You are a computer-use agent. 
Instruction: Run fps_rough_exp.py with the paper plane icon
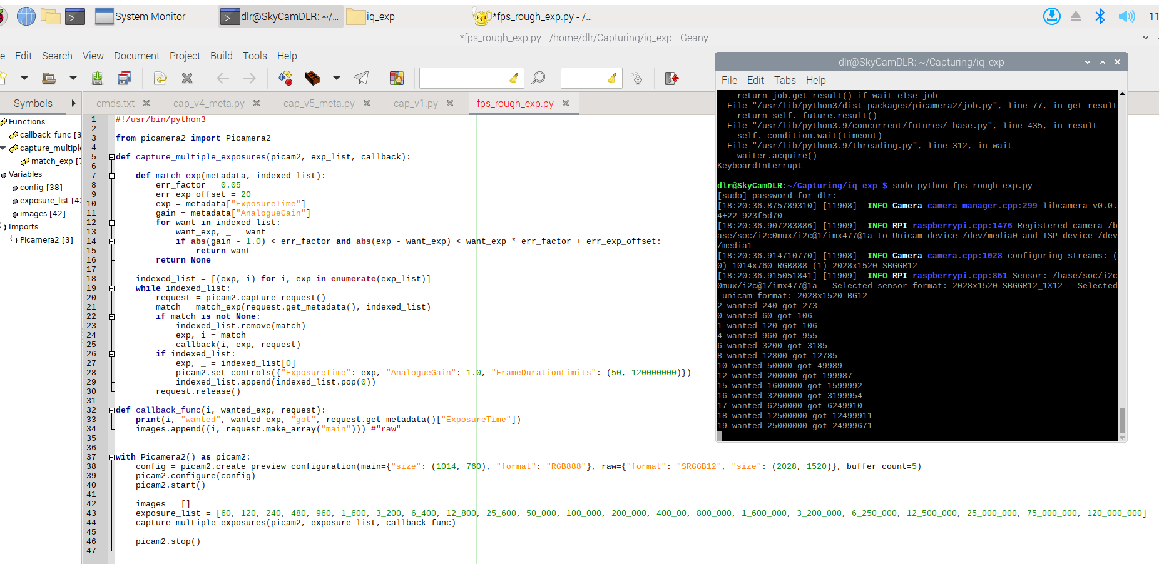(360, 78)
